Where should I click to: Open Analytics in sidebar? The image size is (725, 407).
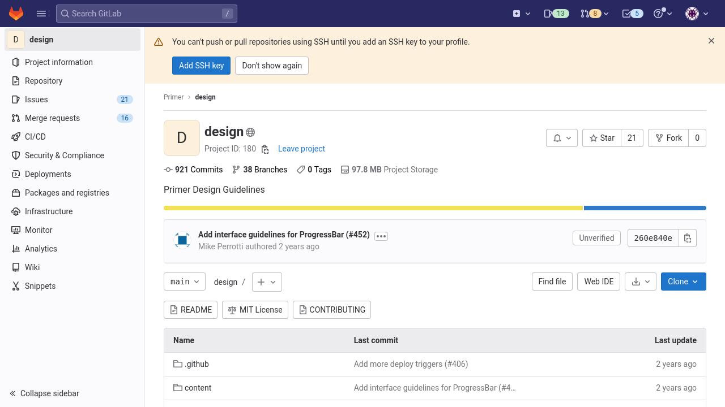(x=72, y=249)
